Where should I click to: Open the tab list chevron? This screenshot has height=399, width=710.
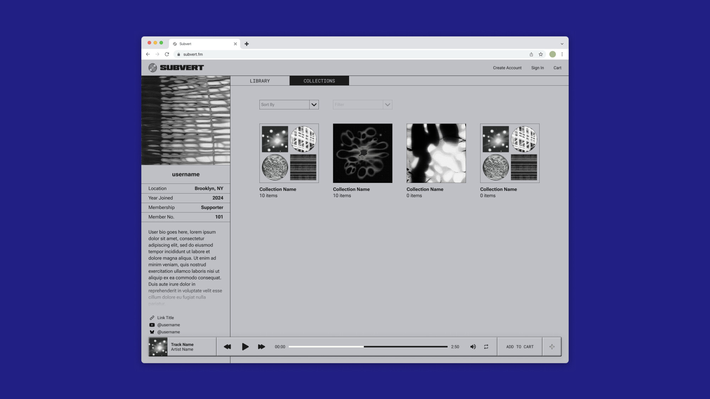562,44
